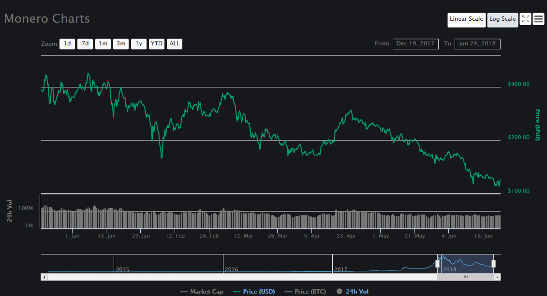Select the 1m zoom range
The image size is (547, 296).
[103, 44]
